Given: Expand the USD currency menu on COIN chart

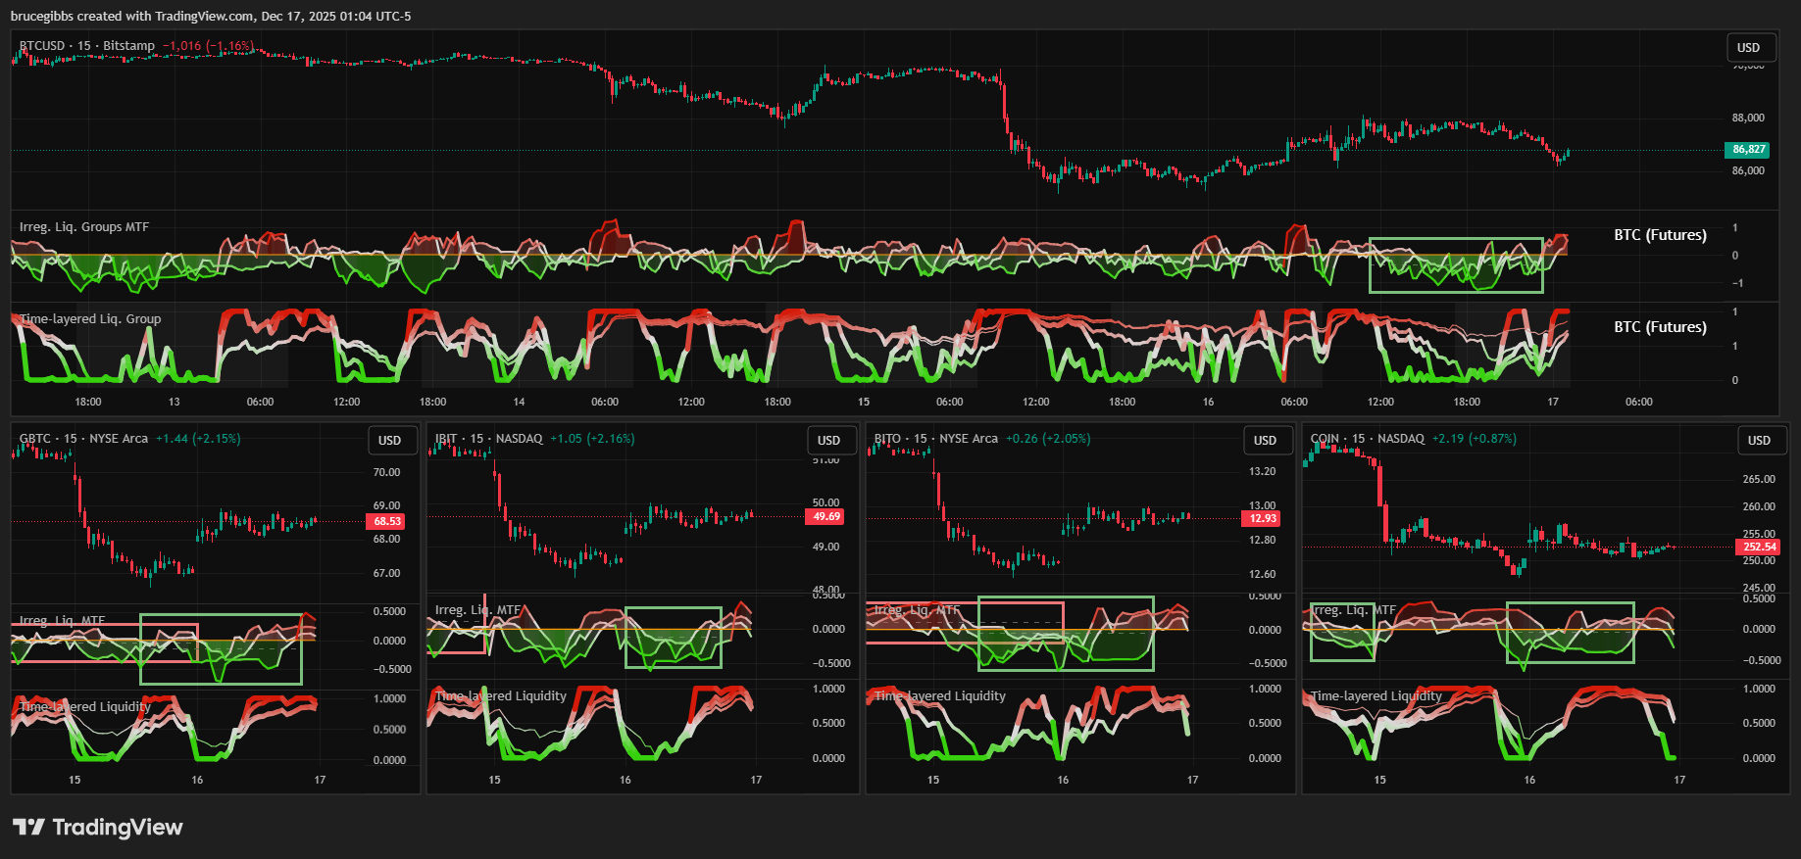Looking at the screenshot, I should point(1759,441).
